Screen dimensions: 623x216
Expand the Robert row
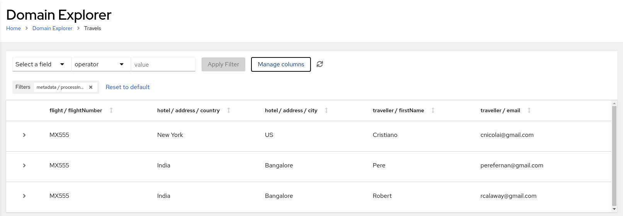pos(24,196)
